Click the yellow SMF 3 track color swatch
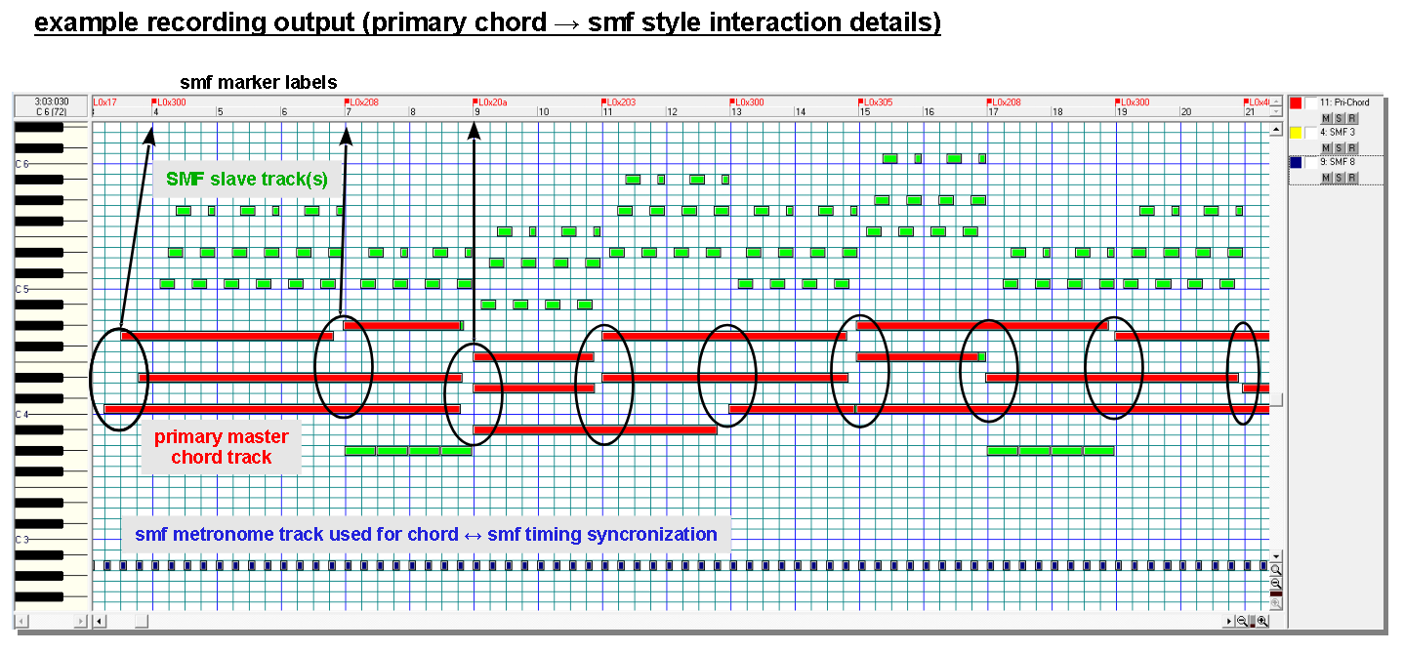The width and height of the screenshot is (1404, 652). pyautogui.click(x=1296, y=132)
